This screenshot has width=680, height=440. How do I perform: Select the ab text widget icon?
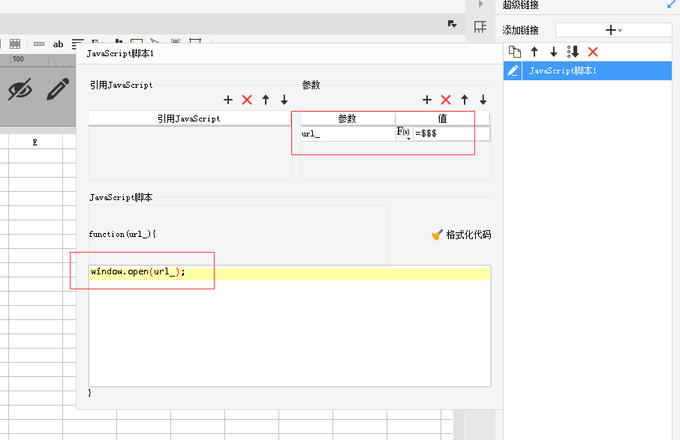(58, 44)
